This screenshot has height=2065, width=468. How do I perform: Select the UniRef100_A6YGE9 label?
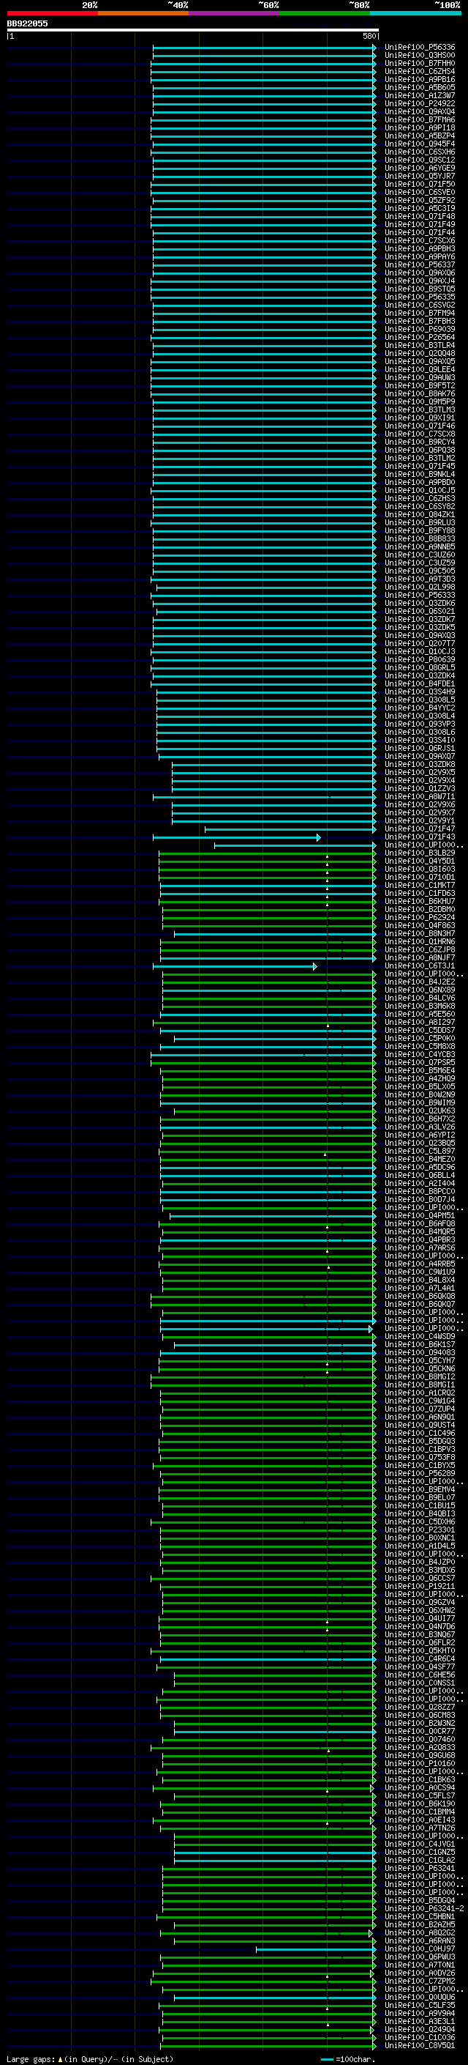click(420, 168)
